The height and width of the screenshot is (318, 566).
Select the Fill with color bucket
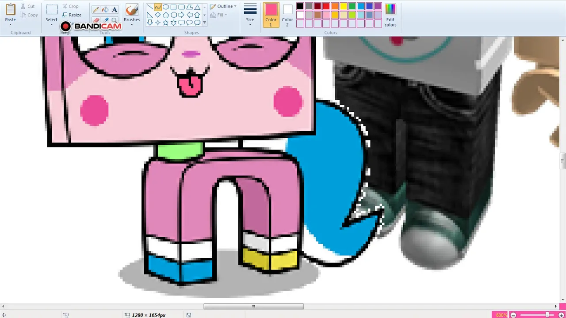pyautogui.click(x=105, y=9)
